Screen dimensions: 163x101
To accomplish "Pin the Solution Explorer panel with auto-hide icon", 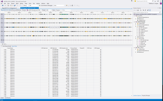I will [159, 8].
